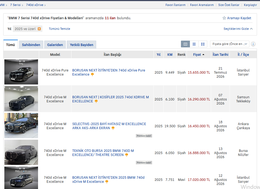The height and width of the screenshot is (189, 260).
Task: Click the Aramayı Kaydet link
Action: pos(239,18)
